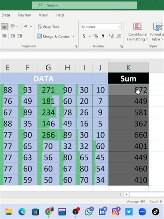Select column G header
This screenshot has width=164, height=219.
click(48, 67)
